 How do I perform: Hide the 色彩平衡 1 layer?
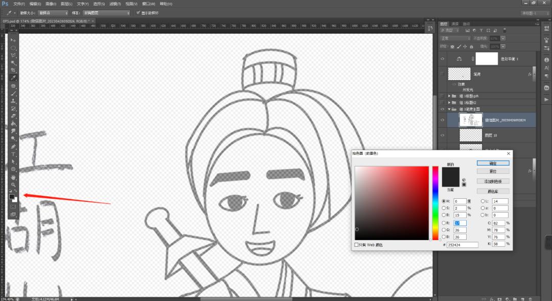coord(443,59)
